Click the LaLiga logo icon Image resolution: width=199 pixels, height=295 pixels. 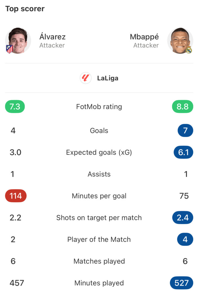click(86, 78)
